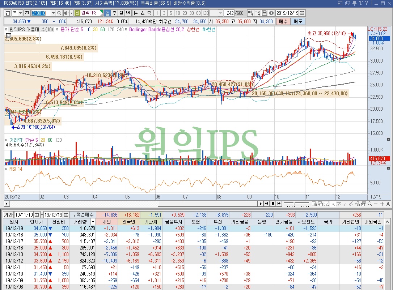Click the 연기금등 column header

tap(284, 222)
